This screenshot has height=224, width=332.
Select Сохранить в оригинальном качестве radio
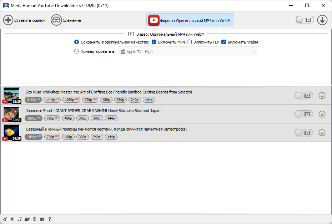coord(76,42)
